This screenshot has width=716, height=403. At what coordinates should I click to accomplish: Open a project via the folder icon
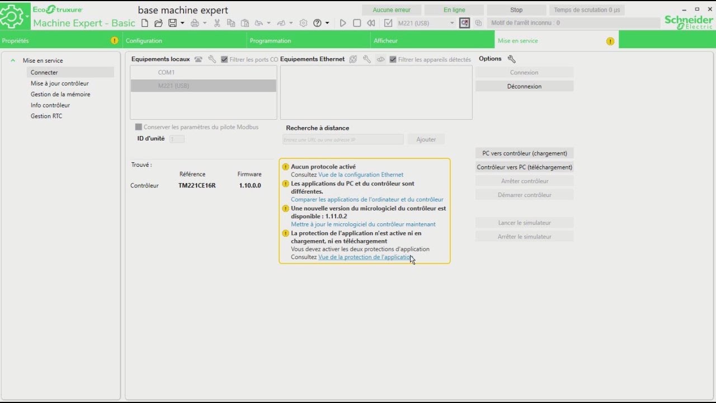[x=158, y=23]
